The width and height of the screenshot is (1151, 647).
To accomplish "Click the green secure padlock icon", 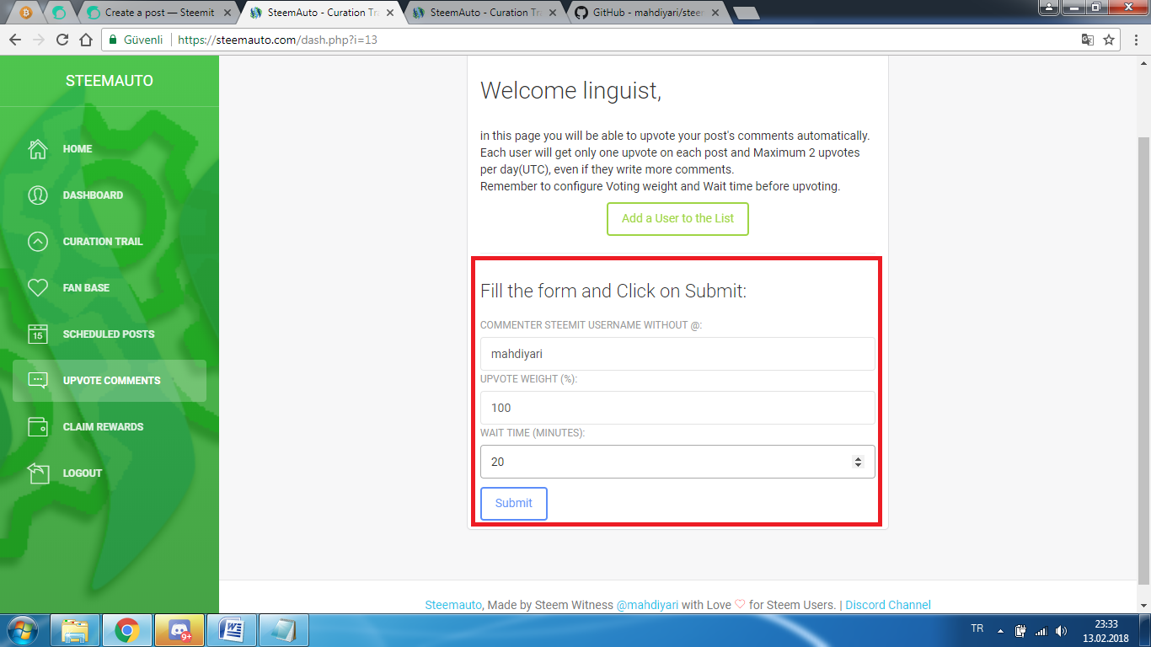I will (113, 40).
